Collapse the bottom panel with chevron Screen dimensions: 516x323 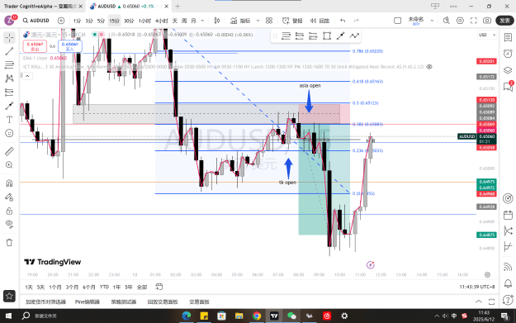(479, 302)
